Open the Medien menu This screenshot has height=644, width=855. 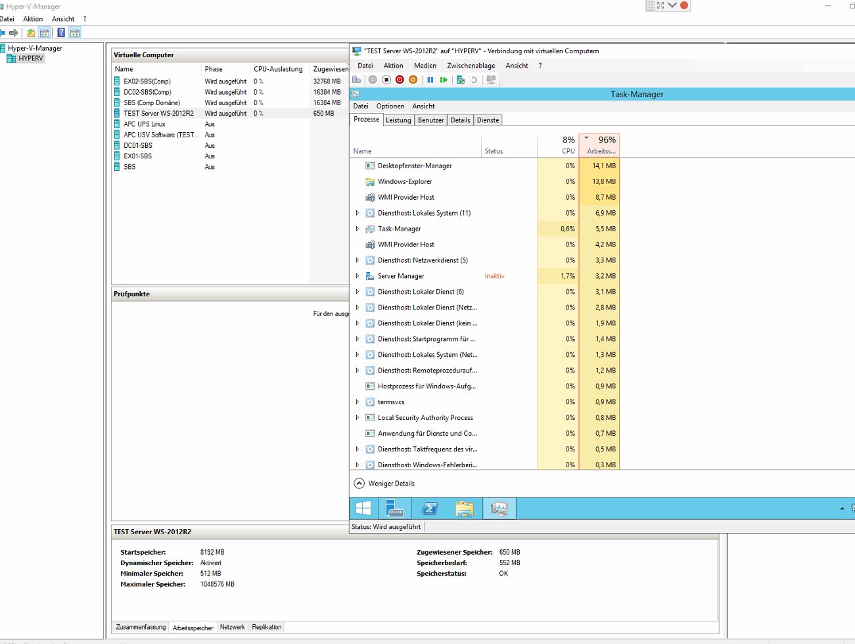425,66
